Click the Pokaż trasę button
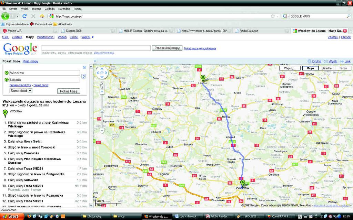Screen dimensions: 353x220 coord(69,91)
